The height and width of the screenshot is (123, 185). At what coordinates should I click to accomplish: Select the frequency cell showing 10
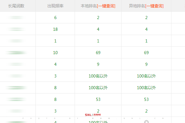click(55, 53)
